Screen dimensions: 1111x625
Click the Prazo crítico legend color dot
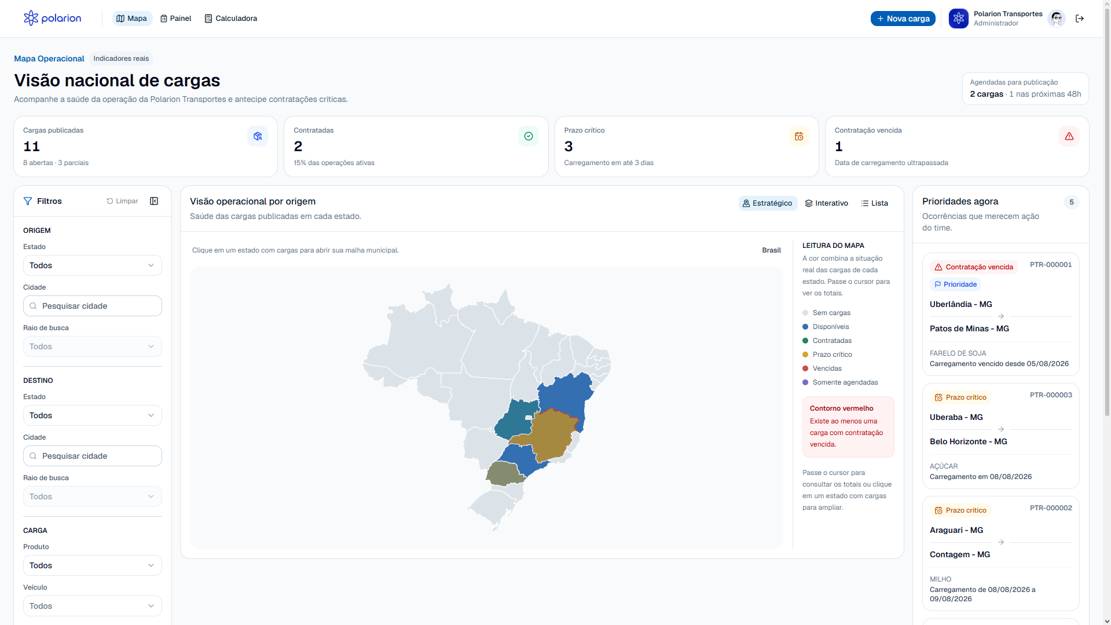click(805, 354)
